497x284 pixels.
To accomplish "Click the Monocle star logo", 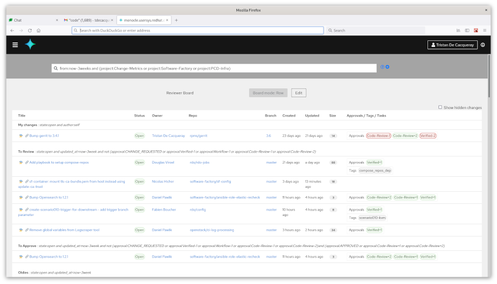I will pos(30,44).
